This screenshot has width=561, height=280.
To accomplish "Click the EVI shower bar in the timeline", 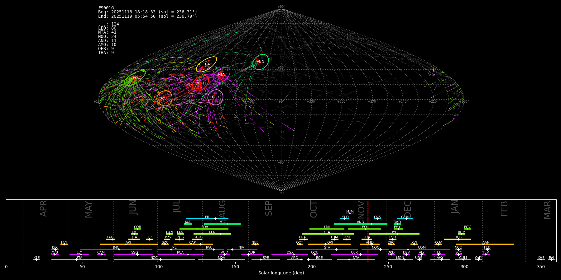I will pos(551,259).
